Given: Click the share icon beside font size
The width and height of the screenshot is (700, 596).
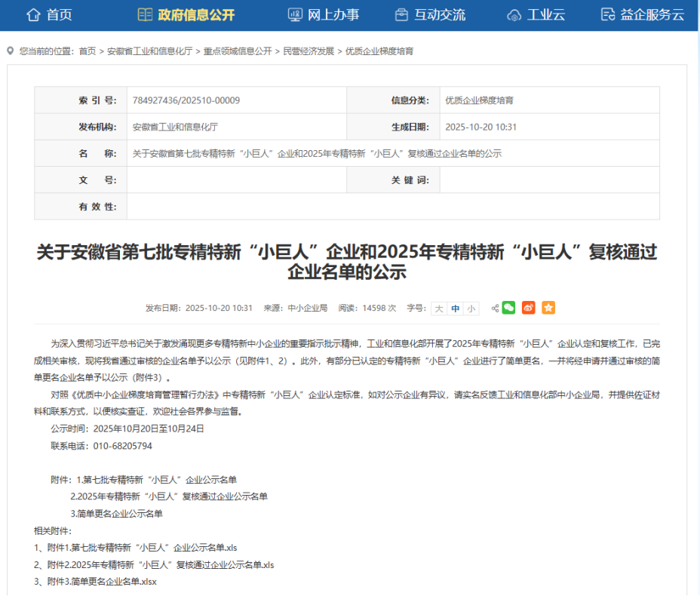Looking at the screenshot, I should (x=495, y=308).
